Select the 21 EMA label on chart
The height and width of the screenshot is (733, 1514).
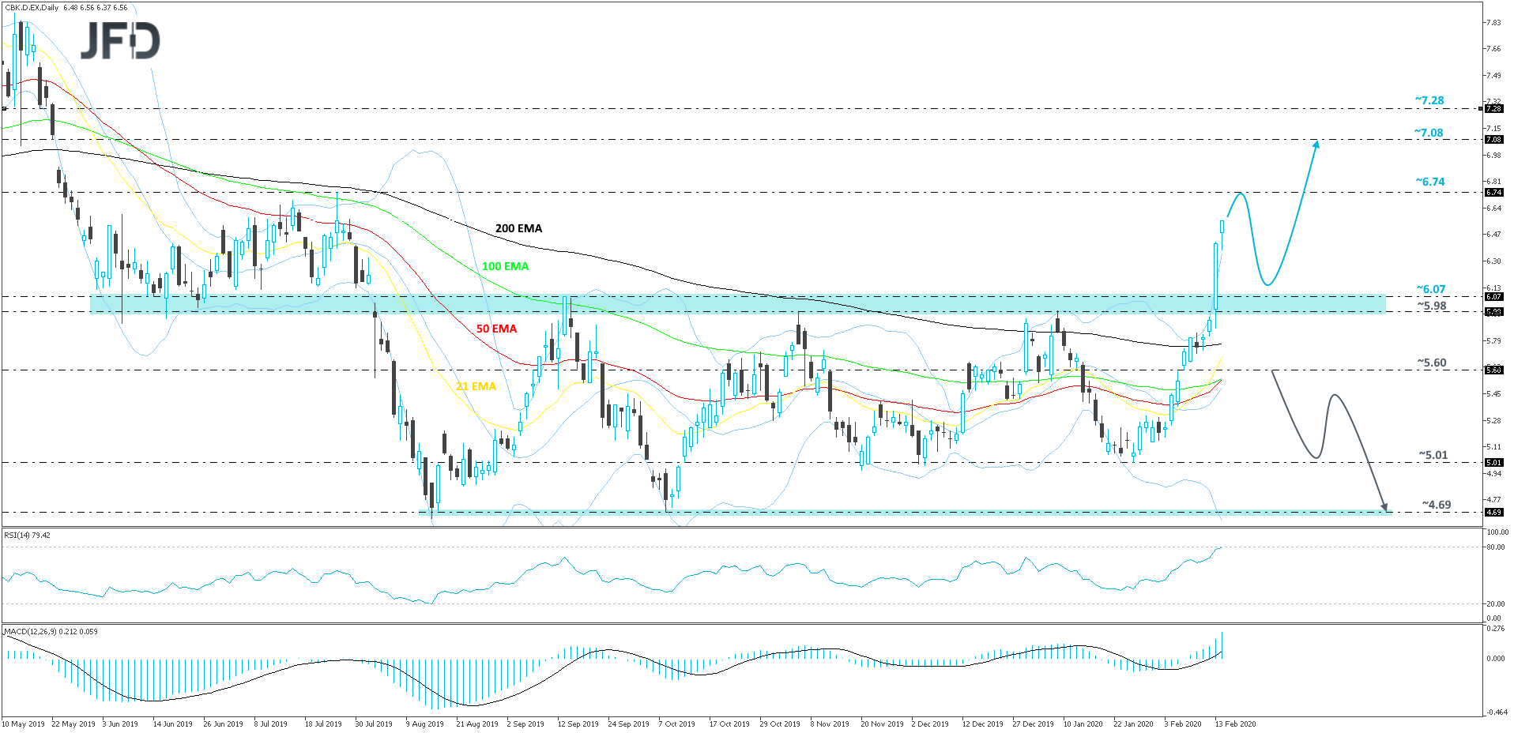(x=475, y=386)
